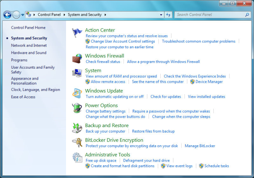Click Change when the computer sleeps
This screenshot has height=178, width=254.
point(181,117)
